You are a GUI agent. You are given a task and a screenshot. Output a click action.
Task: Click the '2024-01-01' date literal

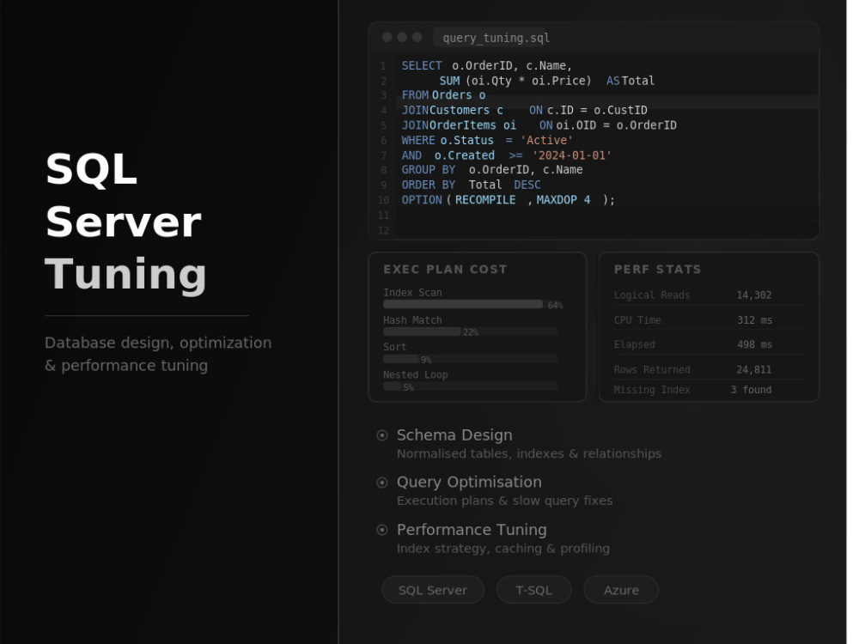[x=572, y=155]
